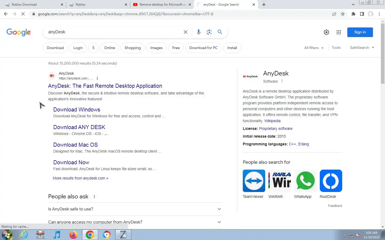Click the share page icon in address bar

click(334, 14)
